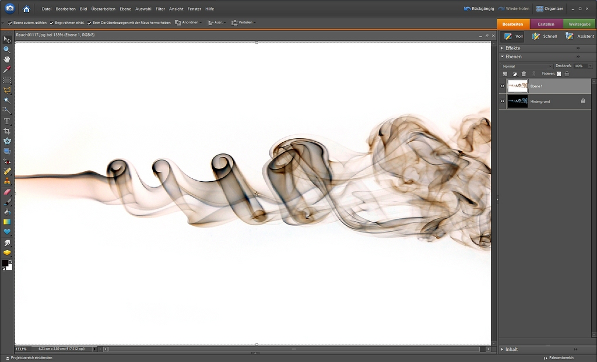This screenshot has height=362, width=597.
Task: Open the blend mode Normal dropdown
Action: pos(527,66)
